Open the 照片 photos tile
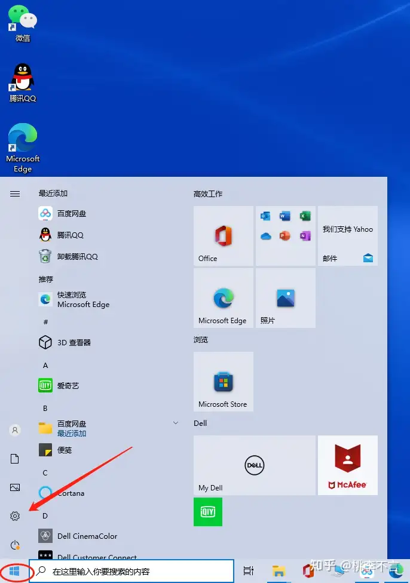 [285, 298]
